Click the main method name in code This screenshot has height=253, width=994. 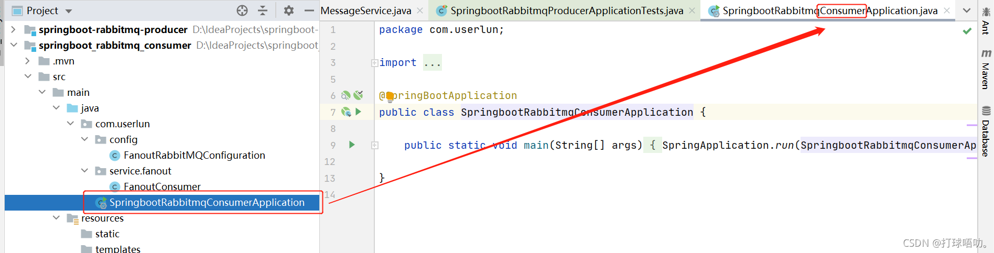tap(536, 145)
